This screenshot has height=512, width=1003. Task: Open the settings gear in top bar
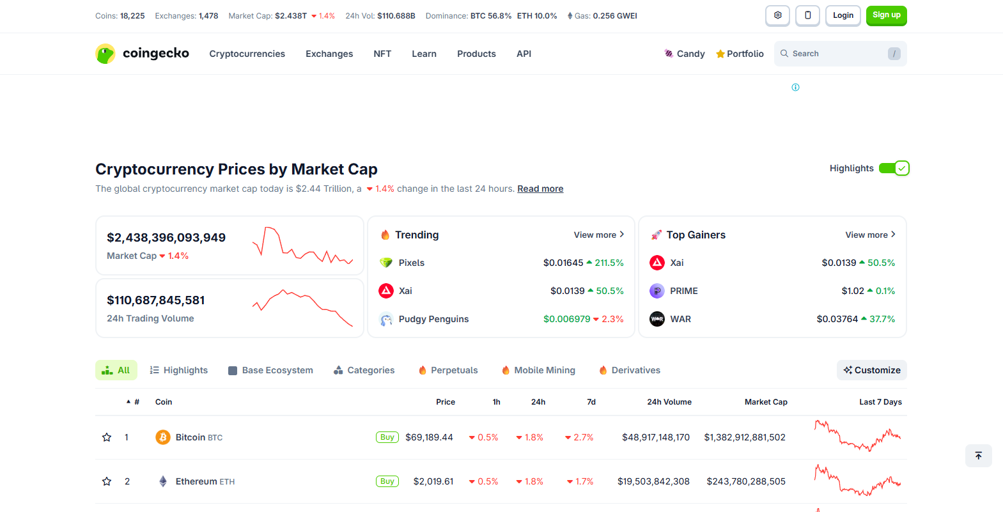pos(777,15)
